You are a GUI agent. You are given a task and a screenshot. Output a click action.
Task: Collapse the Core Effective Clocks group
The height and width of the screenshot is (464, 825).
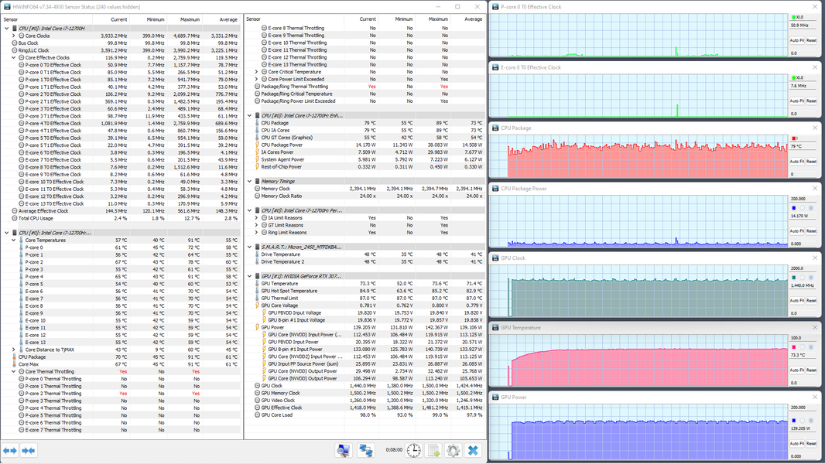(x=14, y=58)
